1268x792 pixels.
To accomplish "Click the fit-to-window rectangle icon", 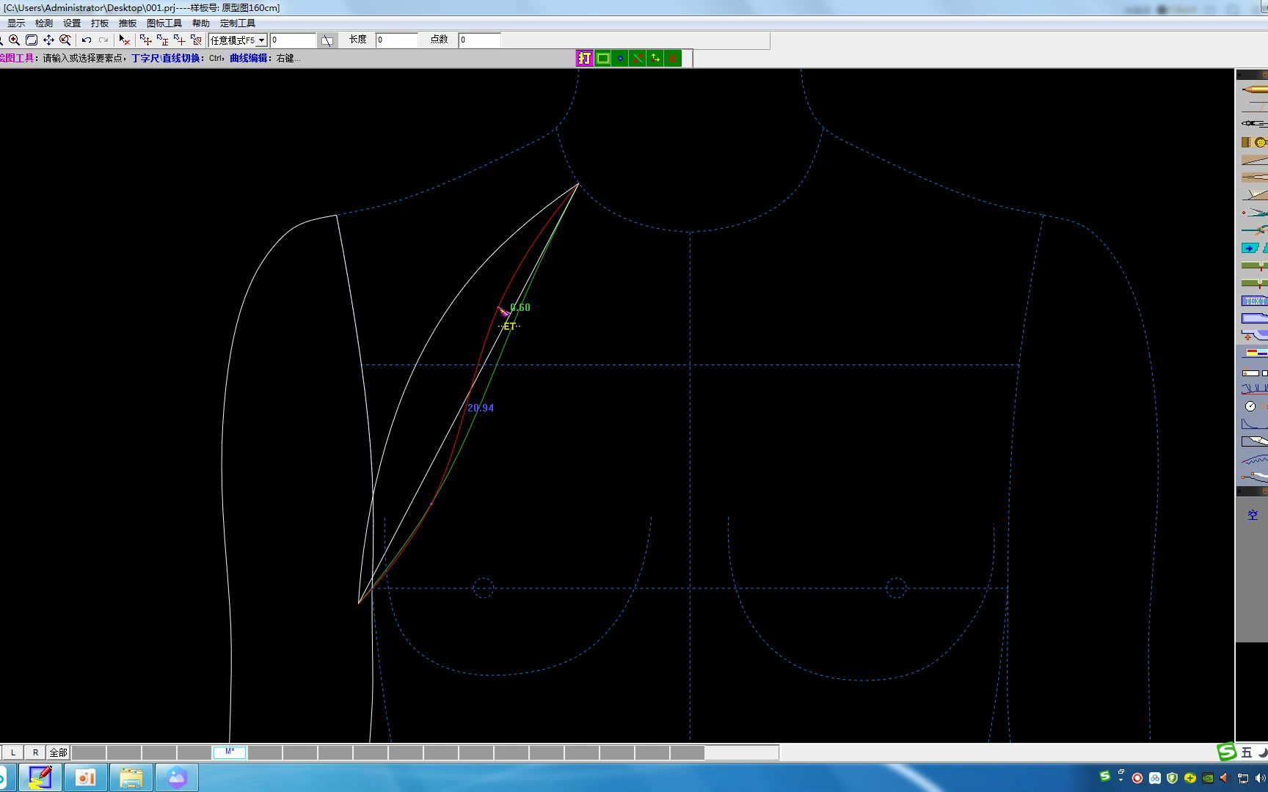I will (x=32, y=40).
